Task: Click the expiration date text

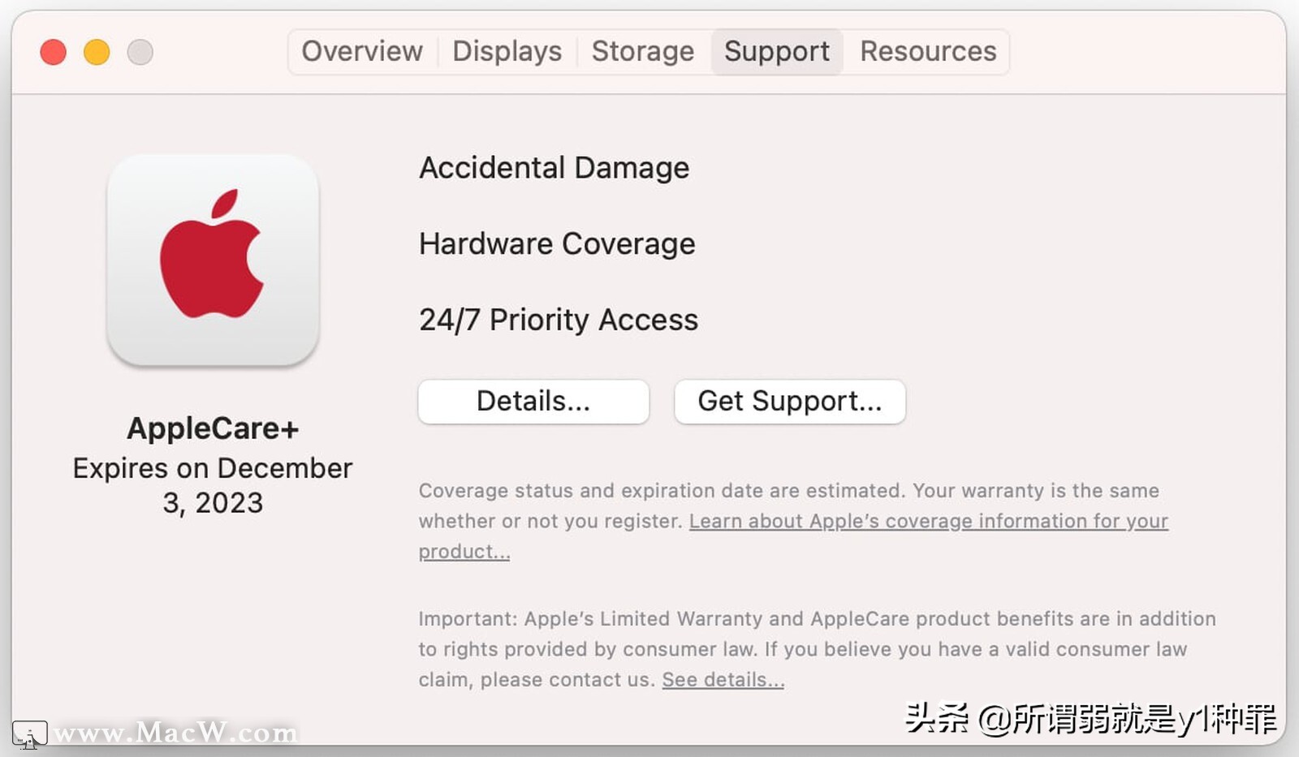Action: point(213,484)
